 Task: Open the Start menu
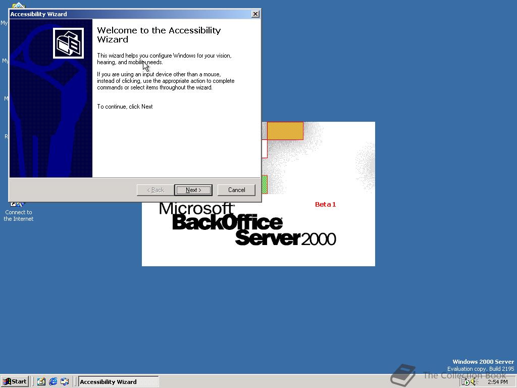pos(15,382)
